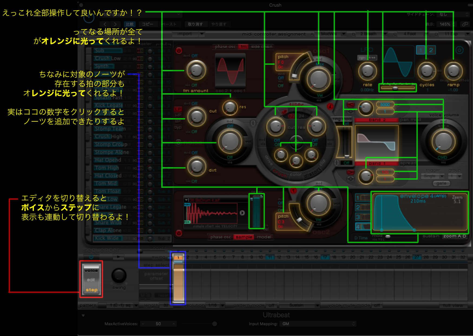Image resolution: width=473 pixels, height=336 pixels.
Task: Click the noise generator res knob
Action: [230, 107]
